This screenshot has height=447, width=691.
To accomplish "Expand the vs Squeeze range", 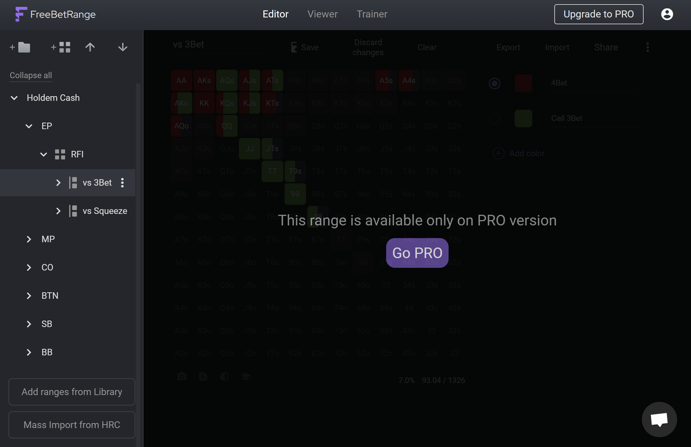I will (x=58, y=211).
